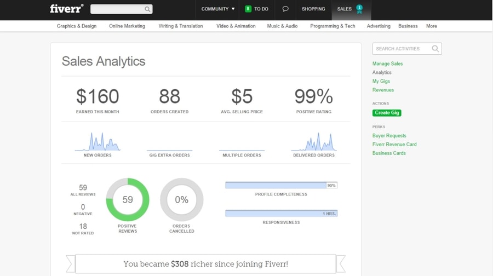This screenshot has width=493, height=276.
Task: Click the Responsiveness progress bar
Action: pyautogui.click(x=282, y=214)
